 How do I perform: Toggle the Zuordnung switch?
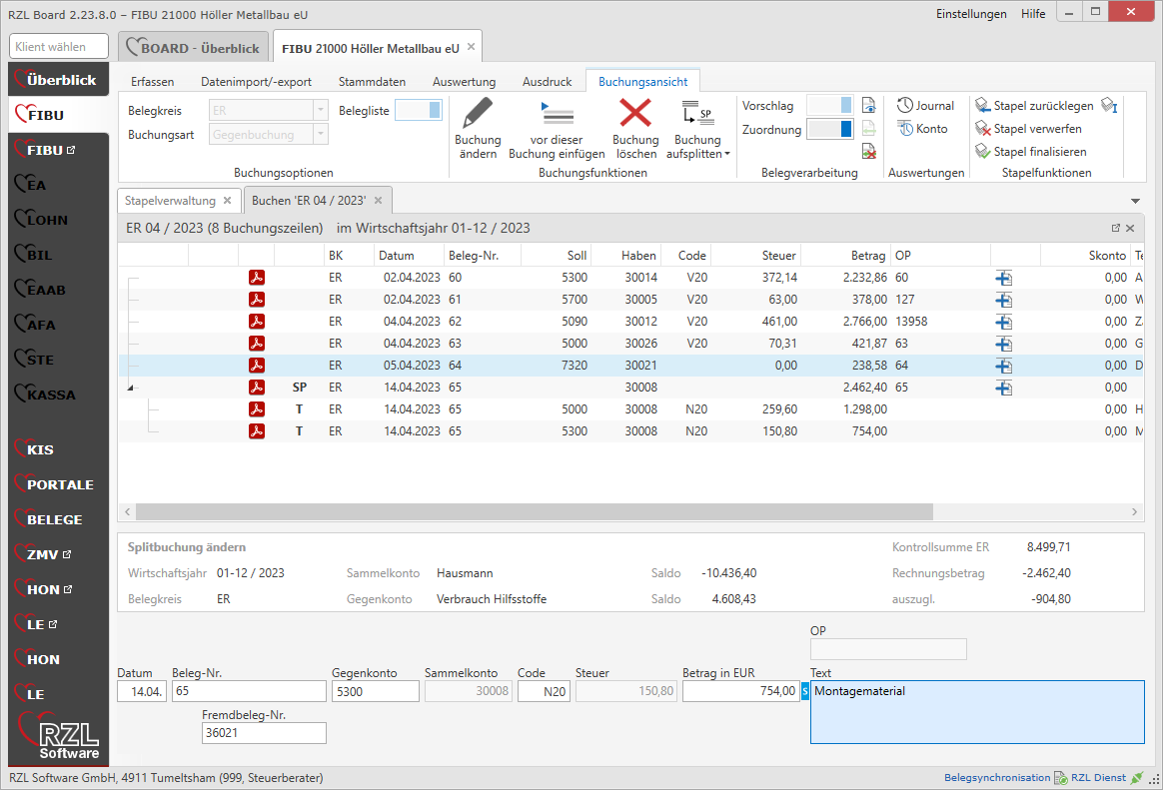click(829, 129)
